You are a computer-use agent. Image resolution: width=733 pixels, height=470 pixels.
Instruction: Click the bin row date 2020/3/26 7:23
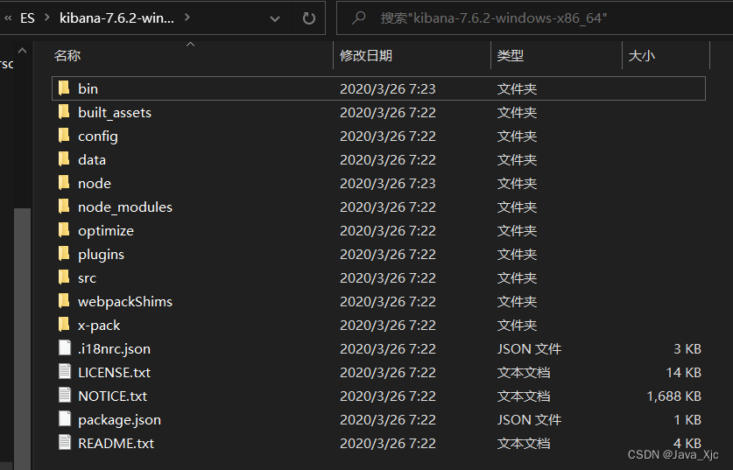click(x=388, y=88)
